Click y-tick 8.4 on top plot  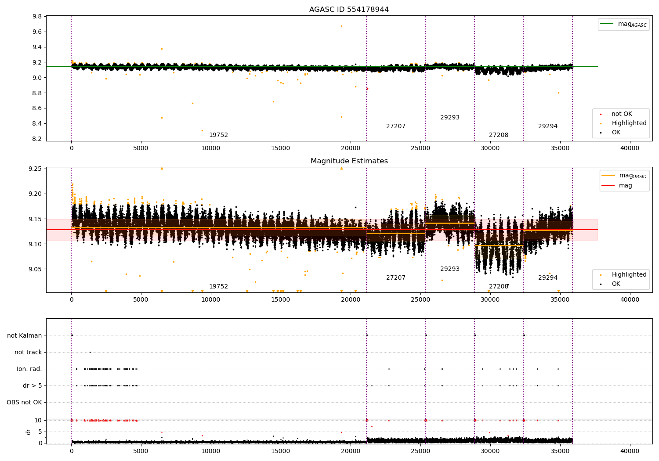click(x=37, y=124)
